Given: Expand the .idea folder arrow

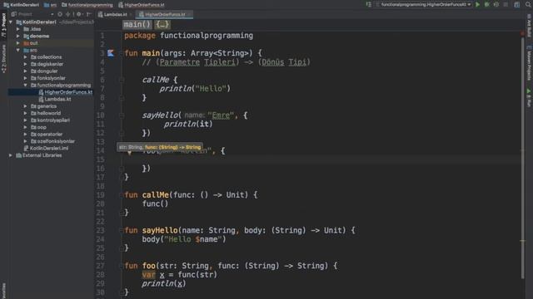Looking at the screenshot, I should 18,29.
